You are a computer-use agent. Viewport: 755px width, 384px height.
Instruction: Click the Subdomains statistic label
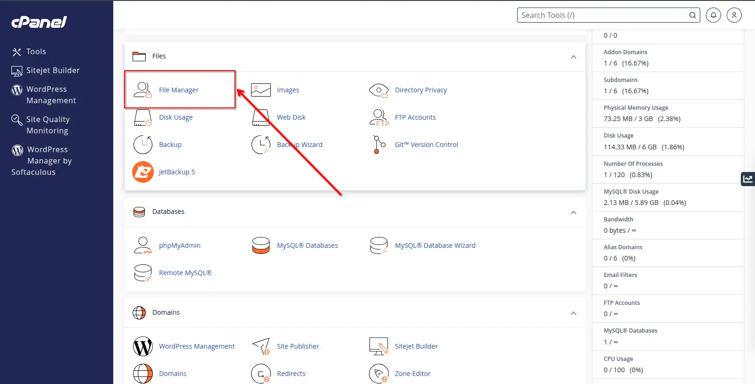tap(621, 80)
